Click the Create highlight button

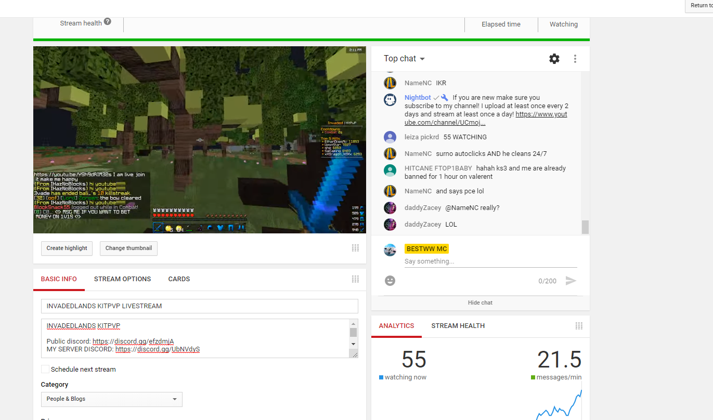tap(67, 248)
